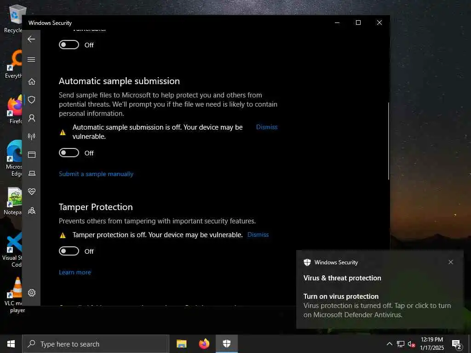Click the Type here to search box
The image size is (471, 353).
(x=96, y=344)
